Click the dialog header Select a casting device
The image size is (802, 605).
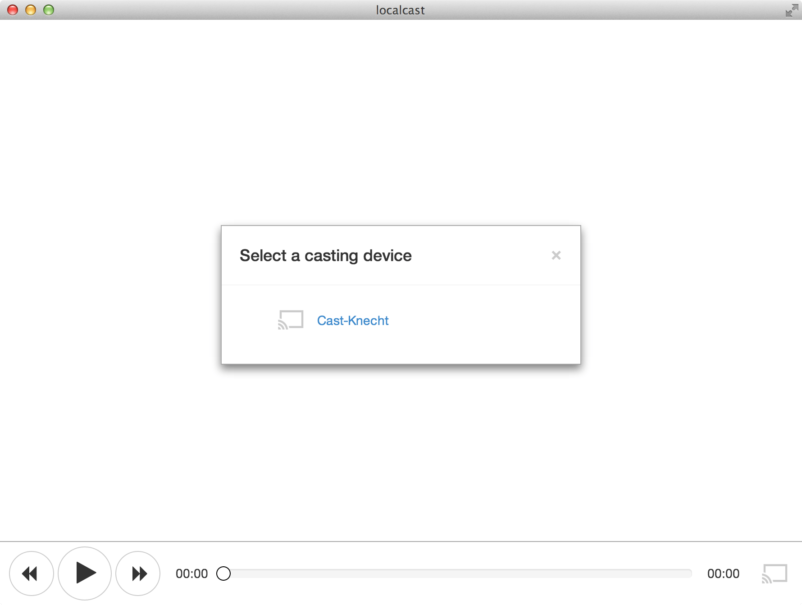tap(326, 255)
